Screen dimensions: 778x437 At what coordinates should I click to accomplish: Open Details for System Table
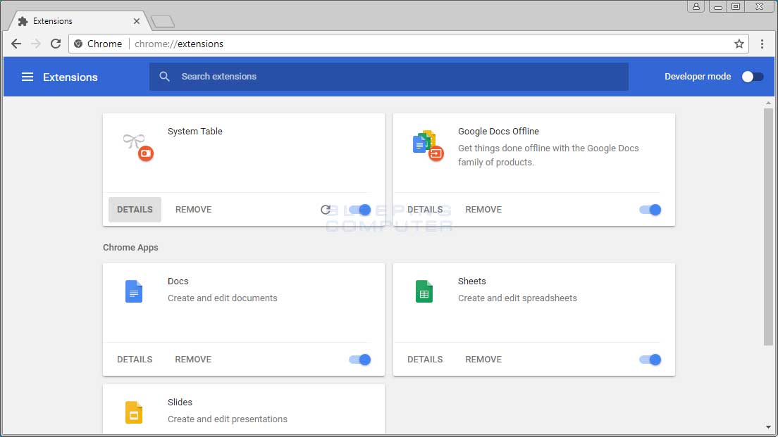click(x=135, y=210)
